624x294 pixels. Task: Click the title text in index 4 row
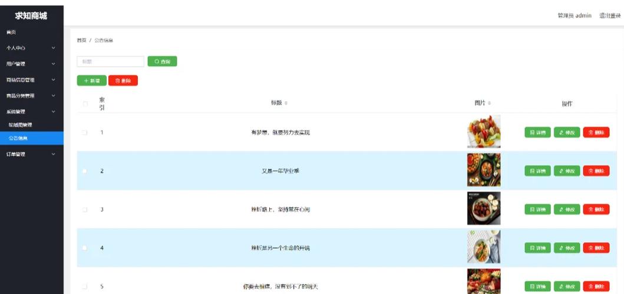pos(280,248)
